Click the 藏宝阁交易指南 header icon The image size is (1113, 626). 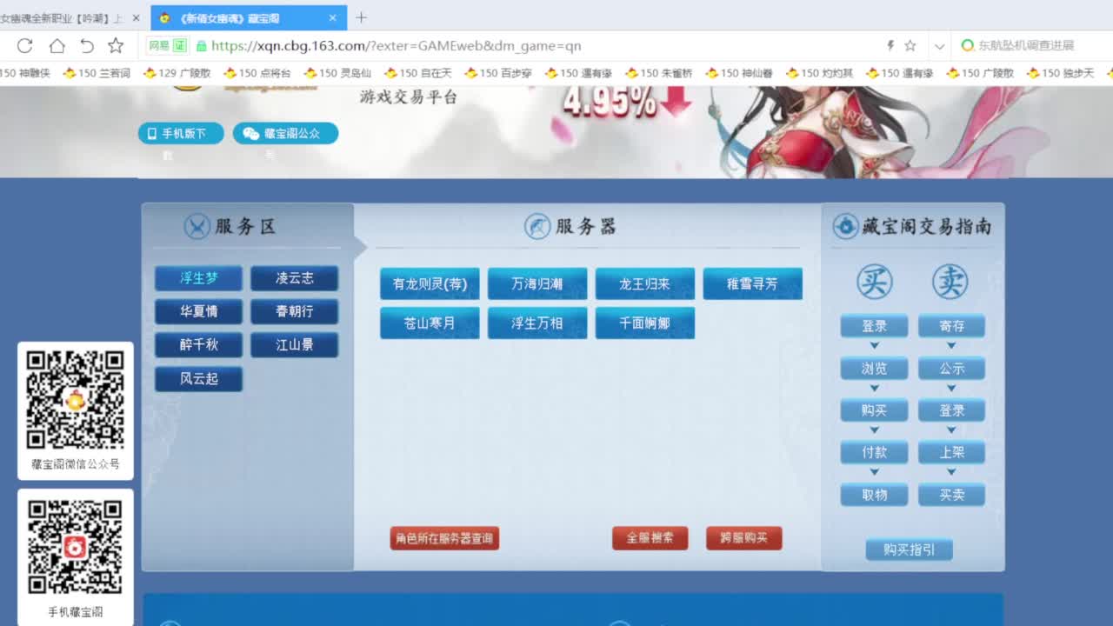tap(845, 227)
